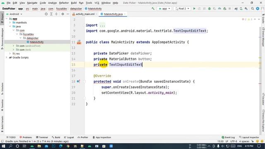Image resolution: width=265 pixels, height=149 pixels.
Task: Click Collapse All in Project panel
Action: (56, 14)
